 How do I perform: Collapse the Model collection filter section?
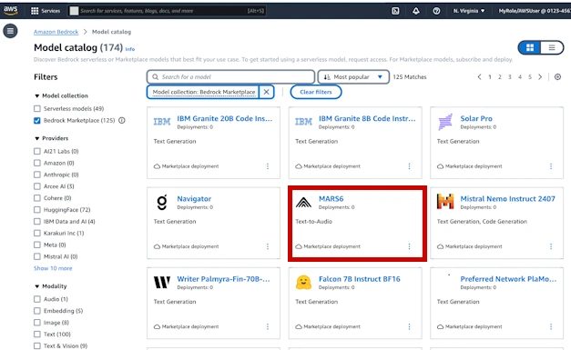click(36, 96)
